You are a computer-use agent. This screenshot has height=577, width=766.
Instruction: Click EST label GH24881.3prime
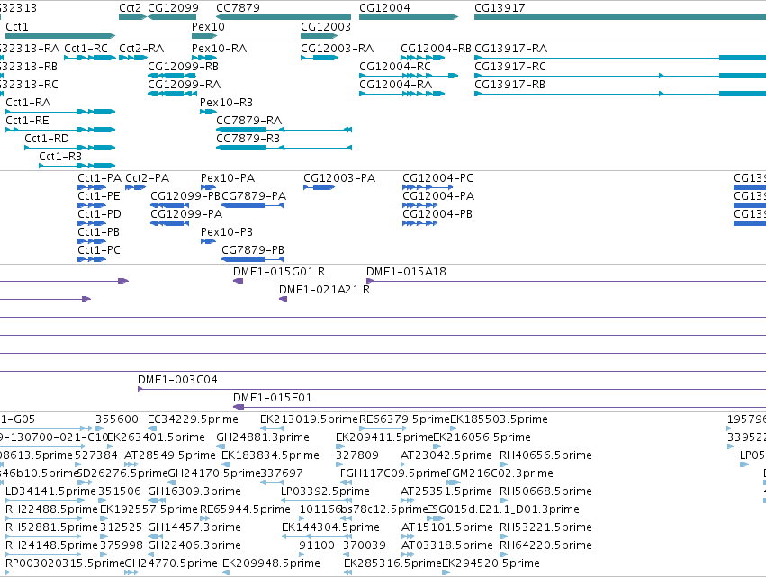(x=263, y=437)
